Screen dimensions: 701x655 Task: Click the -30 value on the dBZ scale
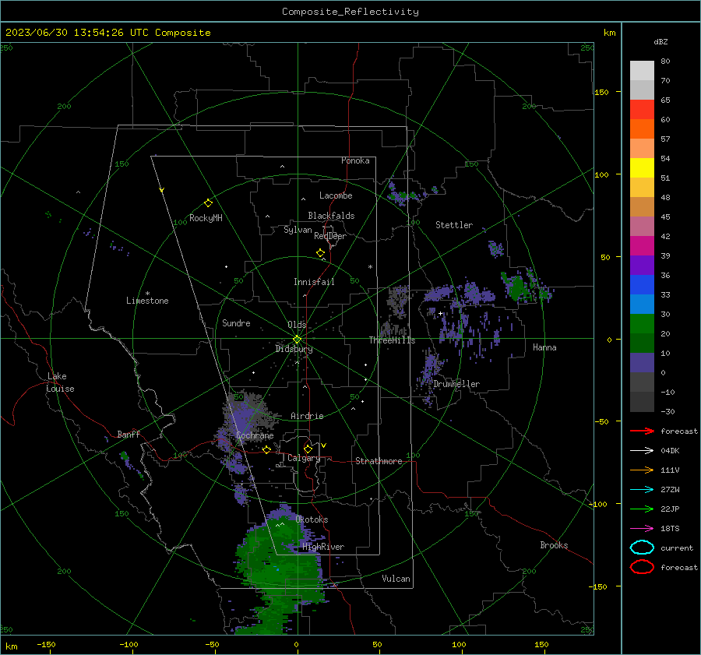[x=668, y=411]
